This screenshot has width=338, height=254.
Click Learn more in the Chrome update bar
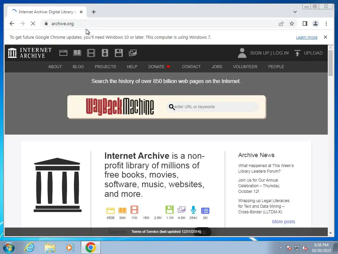(307, 37)
